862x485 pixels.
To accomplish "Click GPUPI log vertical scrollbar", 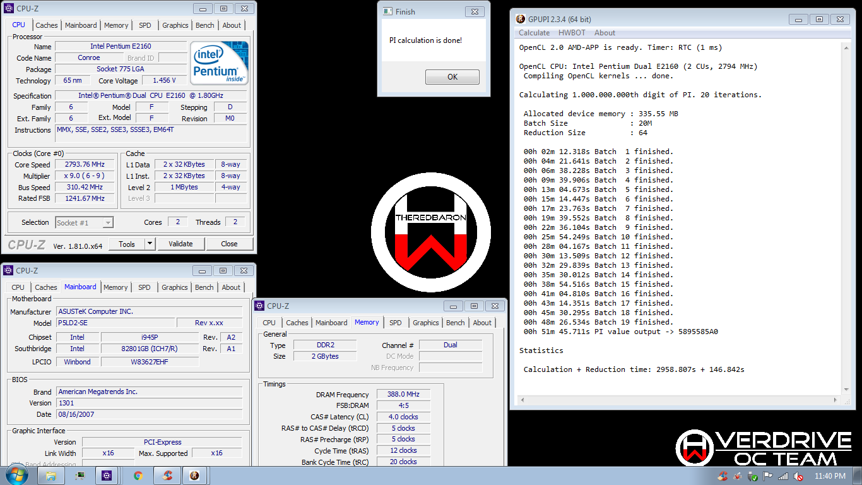I will (846, 219).
